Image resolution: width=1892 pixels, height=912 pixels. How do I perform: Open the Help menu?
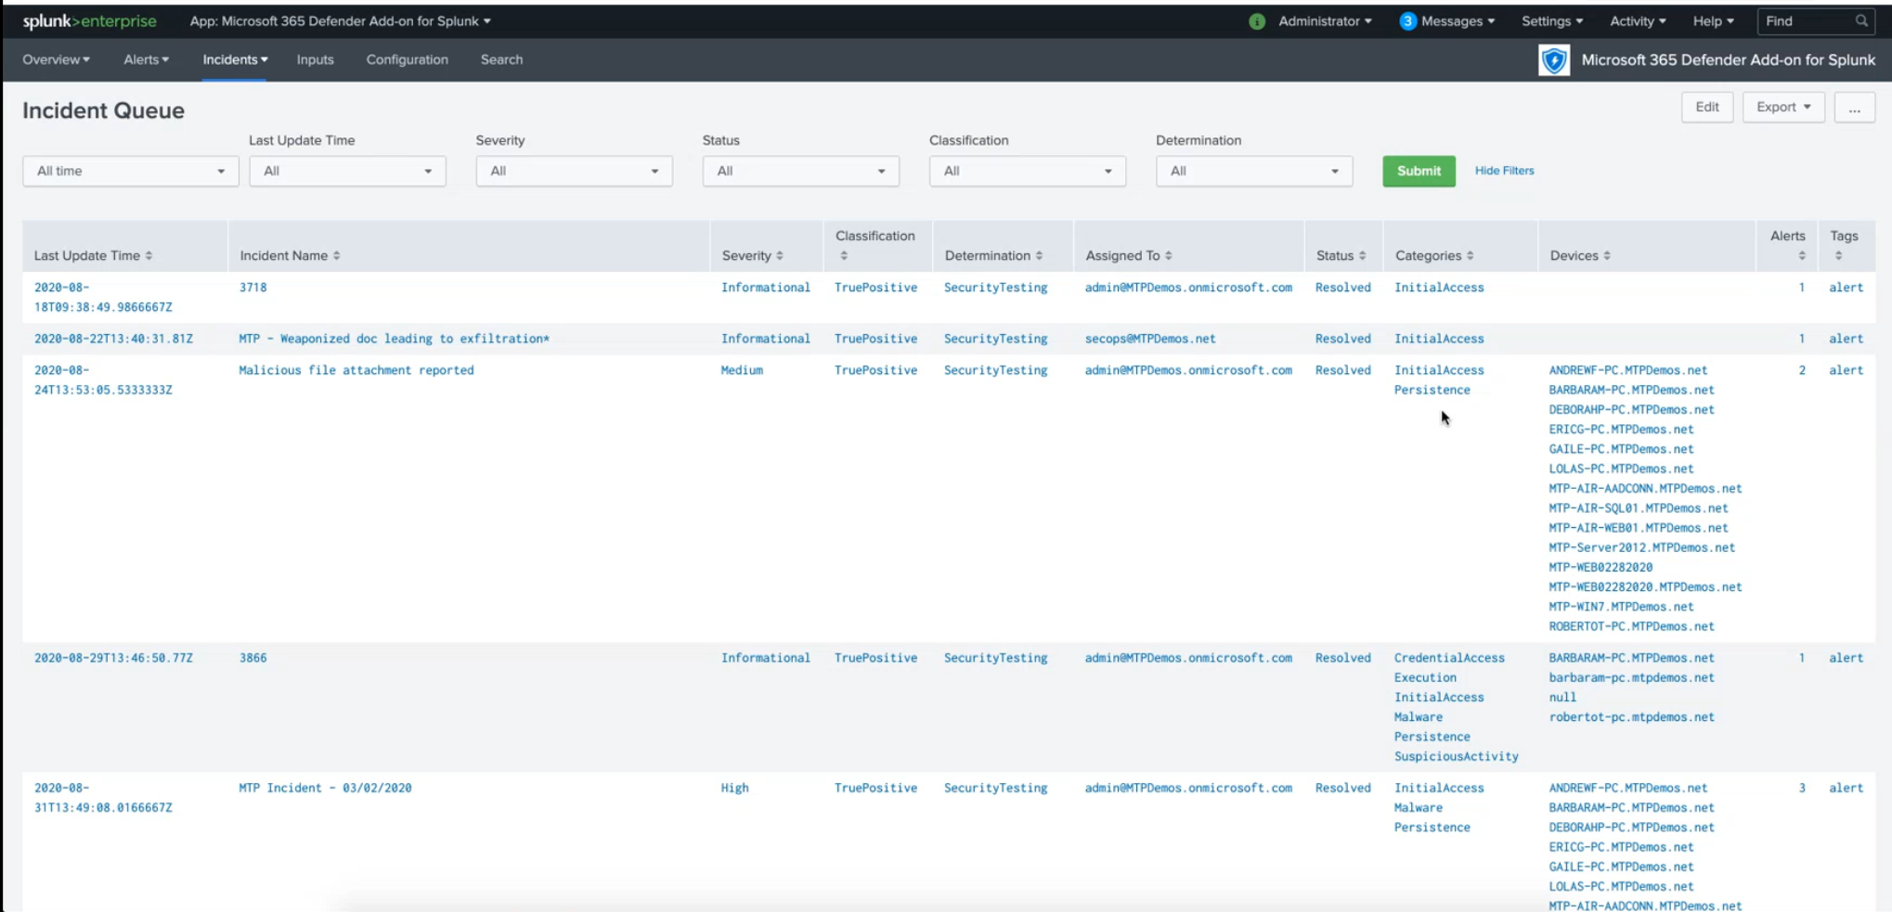point(1713,20)
